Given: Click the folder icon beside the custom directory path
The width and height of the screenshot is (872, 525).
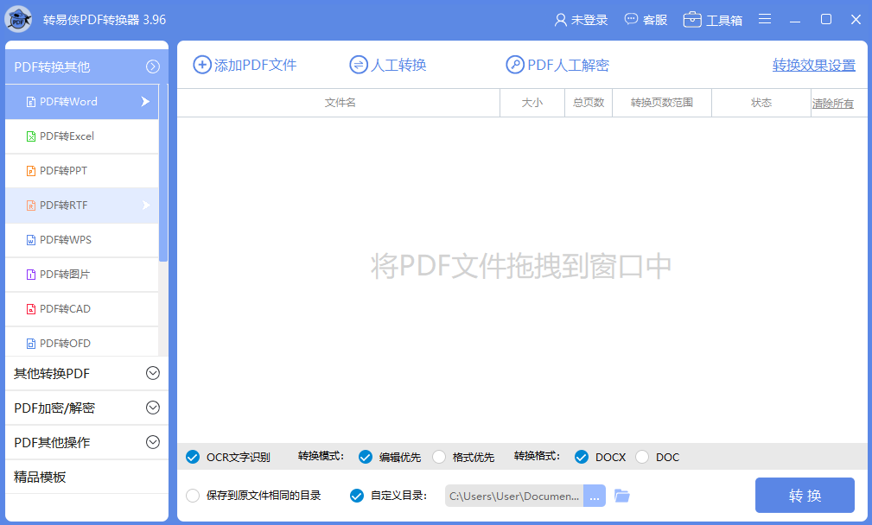Looking at the screenshot, I should (621, 496).
